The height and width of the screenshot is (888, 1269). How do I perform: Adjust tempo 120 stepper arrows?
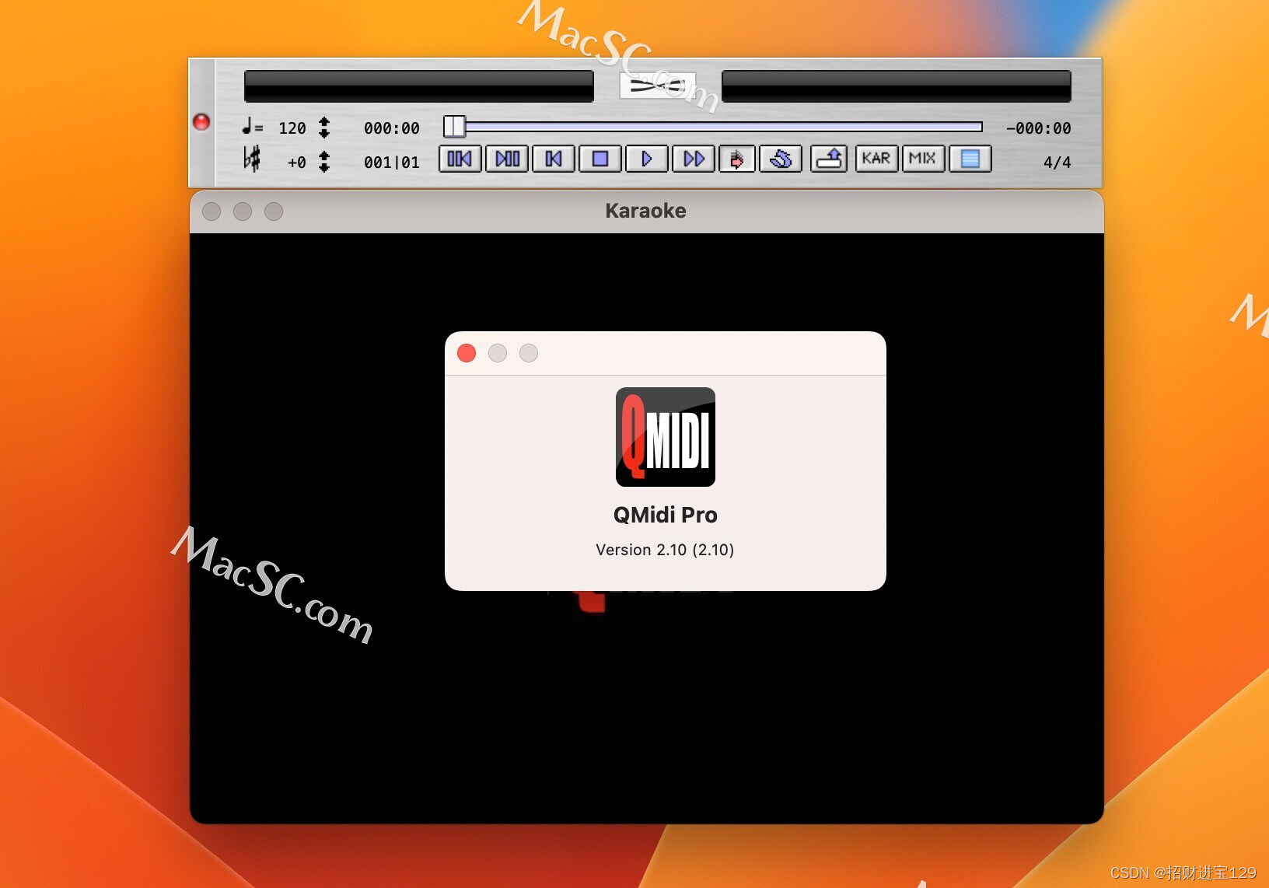click(x=324, y=128)
